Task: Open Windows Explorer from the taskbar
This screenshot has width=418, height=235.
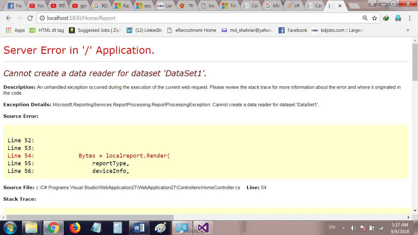Action: click(31, 228)
